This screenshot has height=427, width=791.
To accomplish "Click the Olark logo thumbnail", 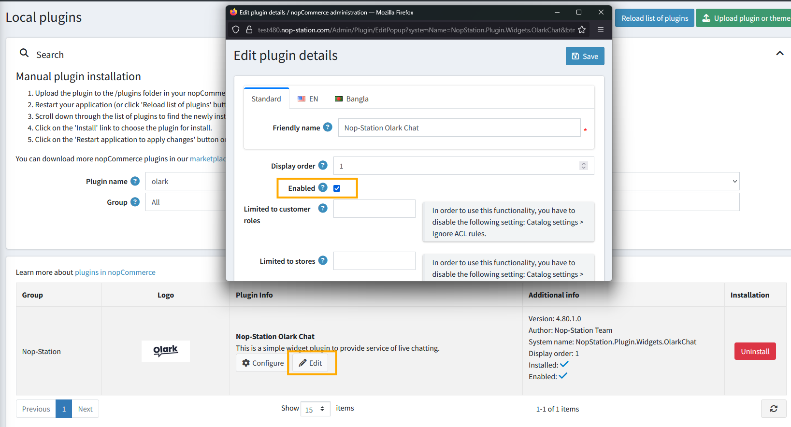I will point(166,351).
